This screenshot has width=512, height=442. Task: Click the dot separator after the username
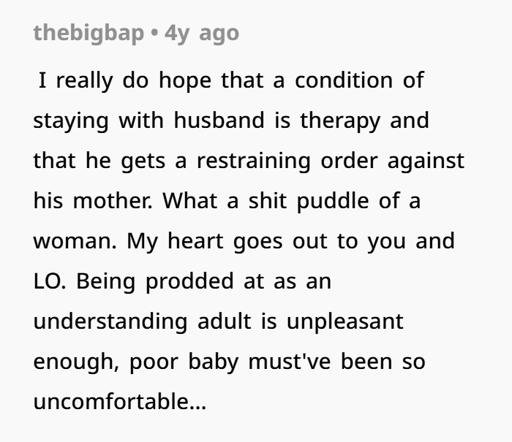tap(155, 34)
